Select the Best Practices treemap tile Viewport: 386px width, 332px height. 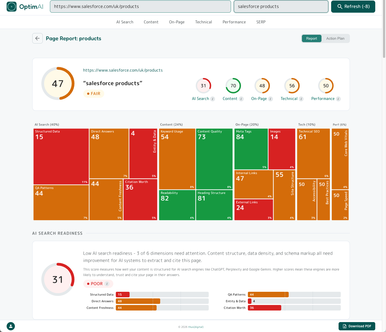pos(324,200)
